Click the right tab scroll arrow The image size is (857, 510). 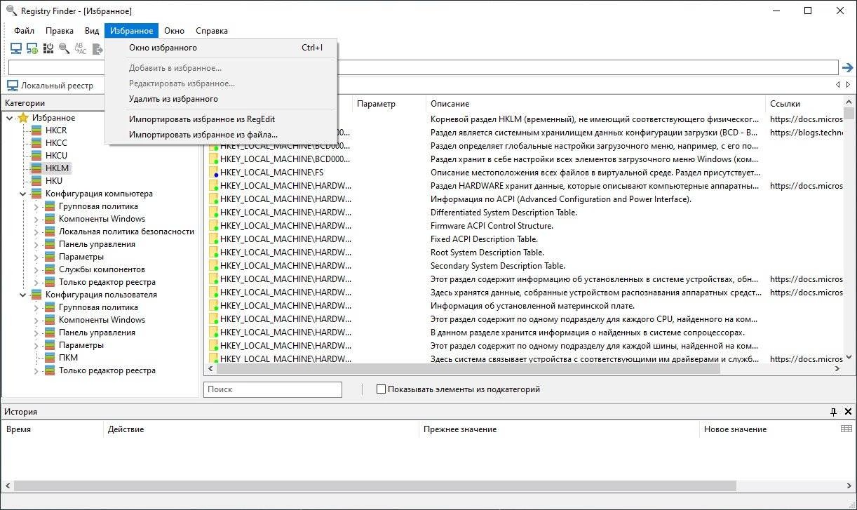click(x=849, y=85)
